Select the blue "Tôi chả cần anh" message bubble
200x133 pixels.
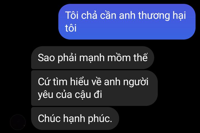(127, 22)
